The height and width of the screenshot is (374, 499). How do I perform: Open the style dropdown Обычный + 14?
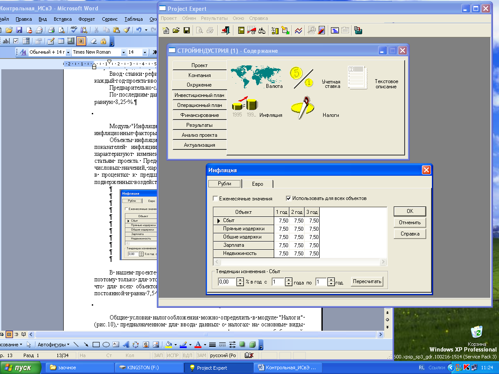click(x=68, y=52)
